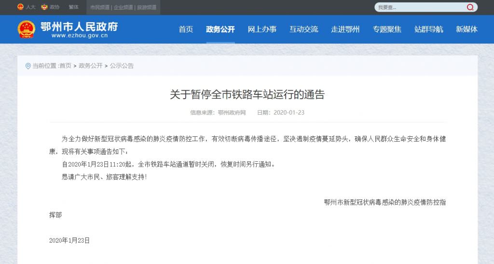Click the 政协 emblem icon

(x=44, y=7)
